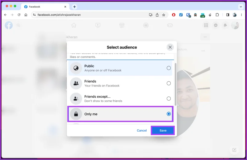Viewport: 247px width, 160px height.
Task: Choose the Friends radio button
Action: (x=169, y=83)
